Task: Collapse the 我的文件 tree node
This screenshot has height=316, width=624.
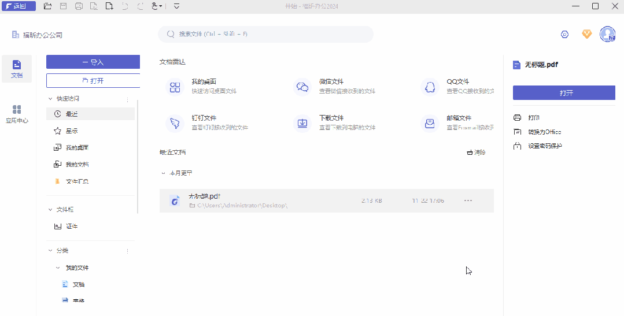Action: click(58, 268)
